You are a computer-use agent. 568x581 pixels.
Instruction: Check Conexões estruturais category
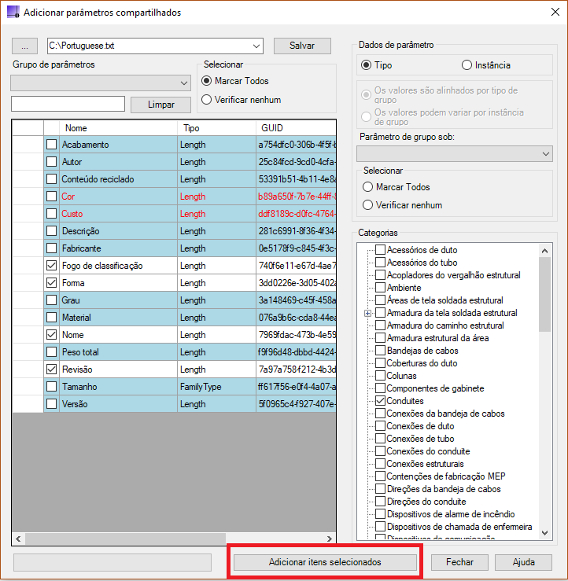pyautogui.click(x=380, y=464)
